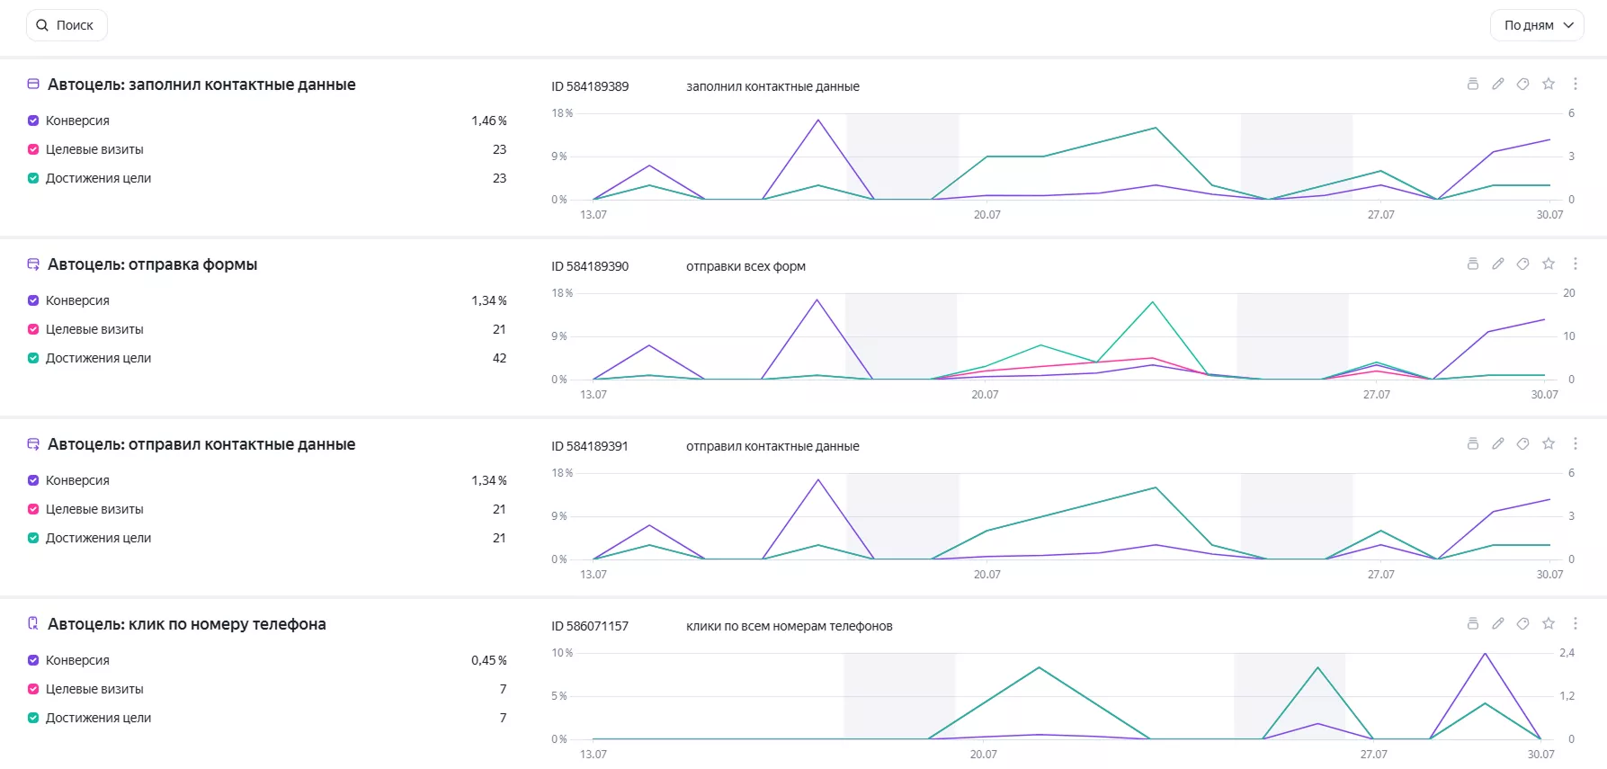The image size is (1607, 769).
Task: Star the клики по всем номерам телефонов goal
Action: [1548, 623]
